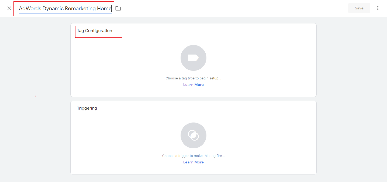This screenshot has height=182, width=387.
Task: Click the folder icon beside the tag name
Action: point(118,8)
